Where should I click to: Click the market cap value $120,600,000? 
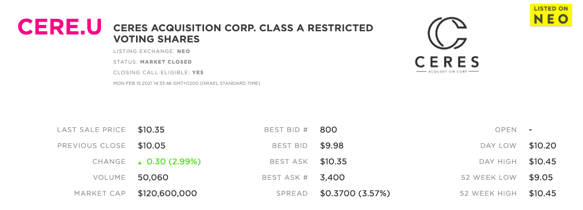[167, 194]
